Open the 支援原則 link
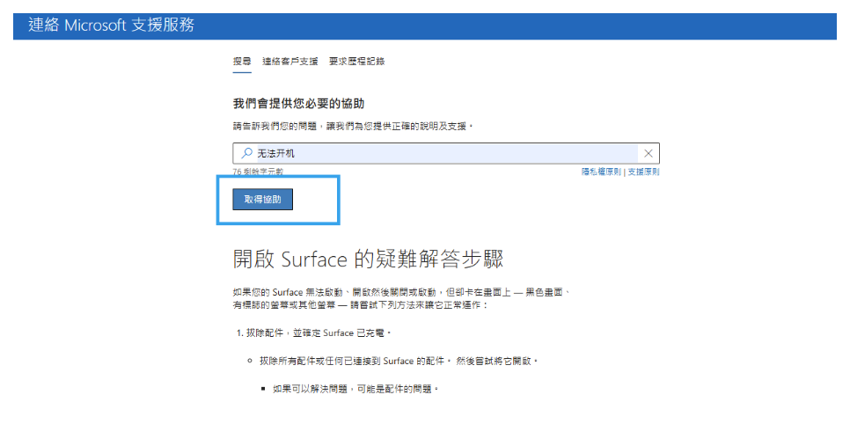Viewport: 850px width, 424px height. (x=643, y=172)
